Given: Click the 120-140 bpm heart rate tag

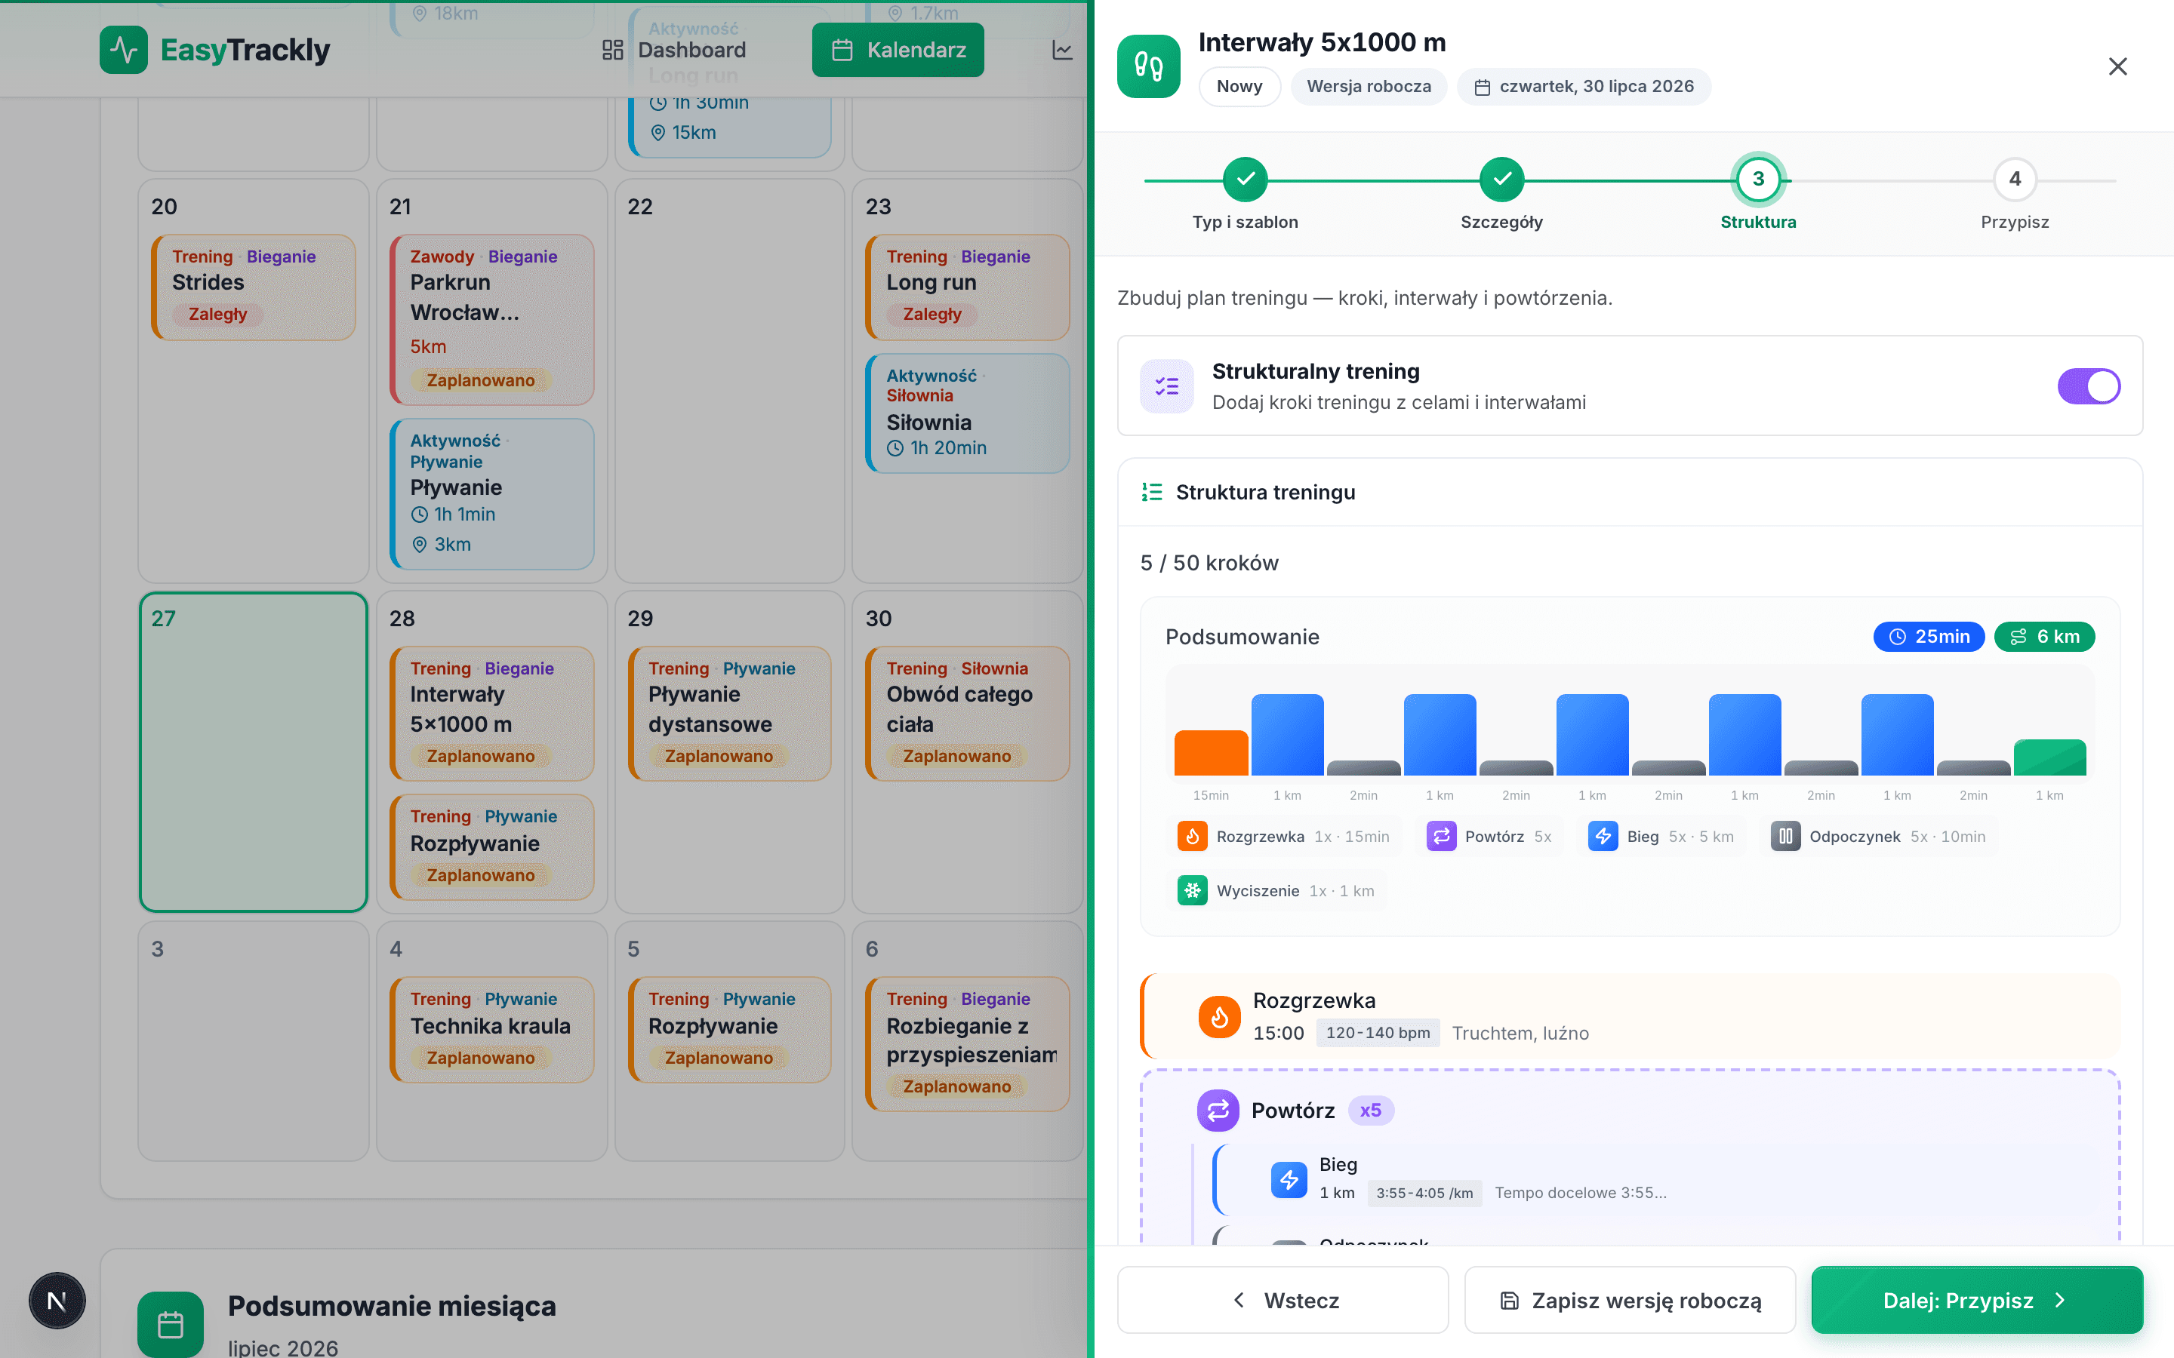Looking at the screenshot, I should tap(1377, 1033).
